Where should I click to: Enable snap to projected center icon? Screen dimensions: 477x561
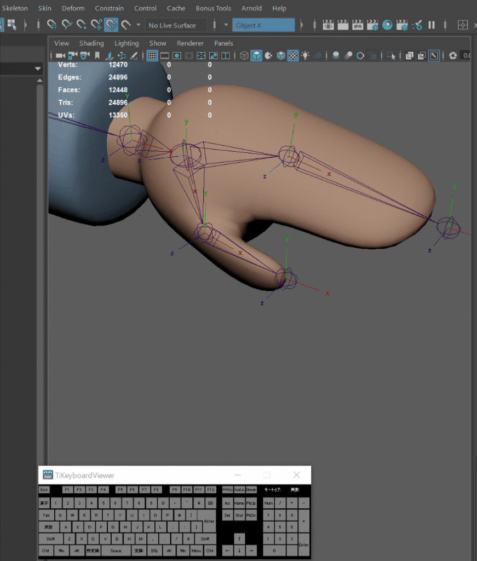coord(96,25)
